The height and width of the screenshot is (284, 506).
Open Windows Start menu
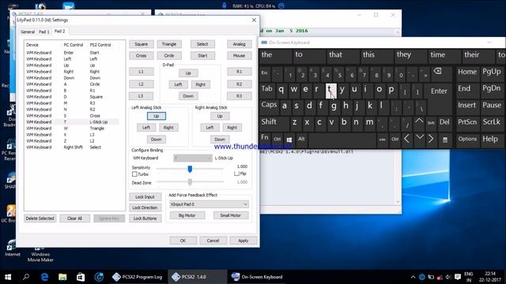8,277
